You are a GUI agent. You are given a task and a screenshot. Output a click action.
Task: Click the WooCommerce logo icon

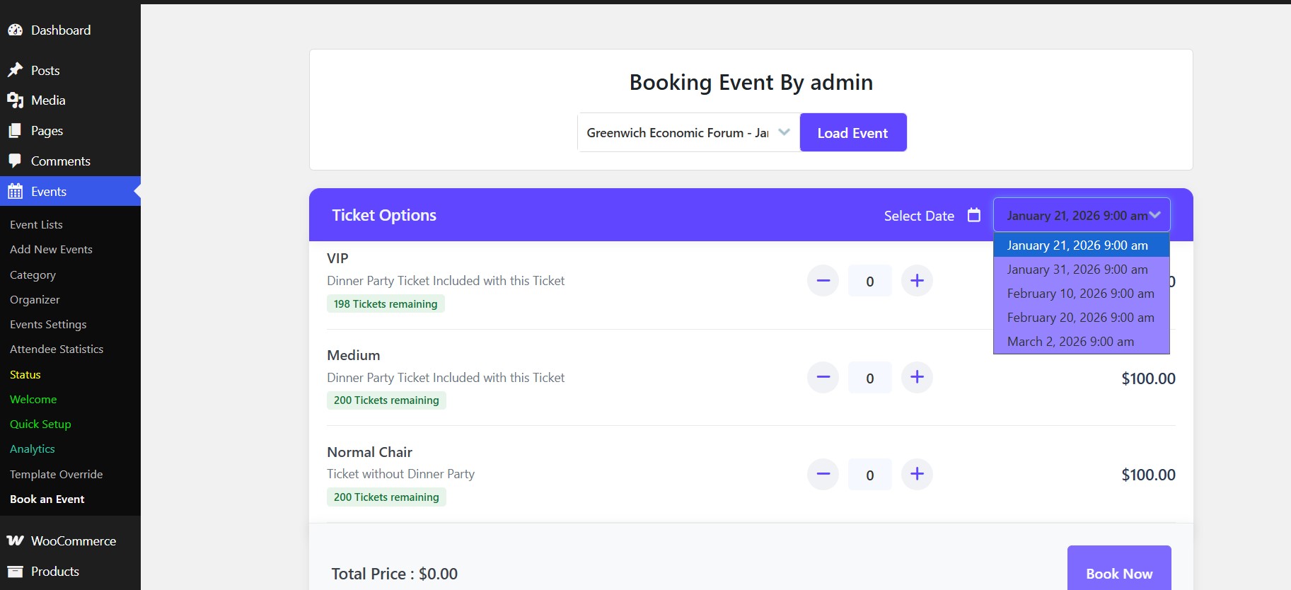[15, 541]
